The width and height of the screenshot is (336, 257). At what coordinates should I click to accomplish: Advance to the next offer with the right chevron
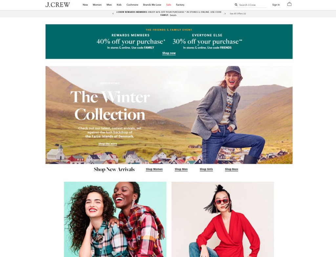[225, 13]
